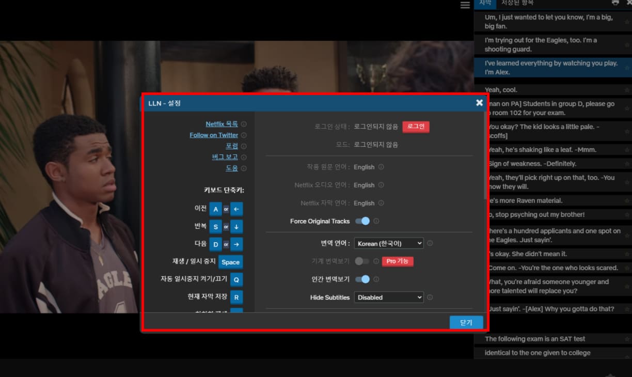The image size is (632, 377).
Task: Click the red 로그인 button
Action: click(416, 127)
